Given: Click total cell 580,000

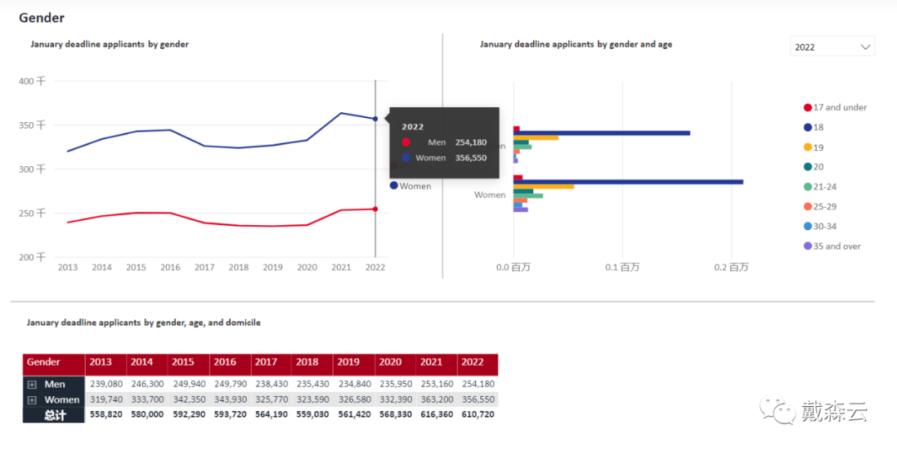Looking at the screenshot, I should (x=147, y=414).
